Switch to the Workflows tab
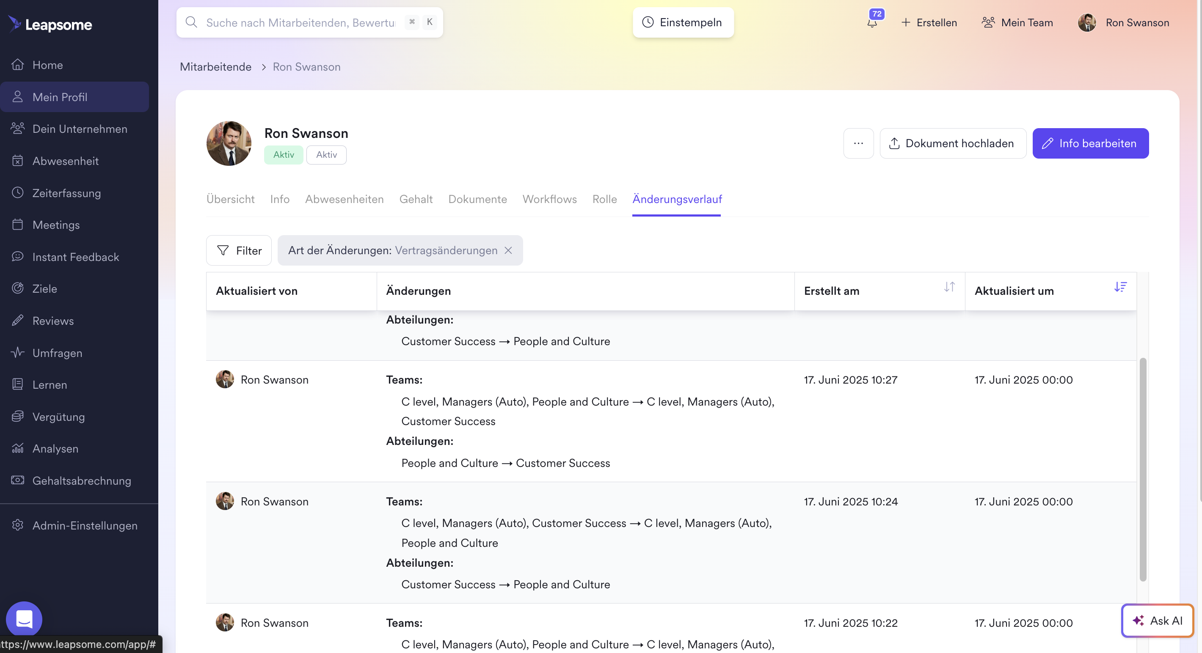This screenshot has height=653, width=1202. tap(550, 199)
